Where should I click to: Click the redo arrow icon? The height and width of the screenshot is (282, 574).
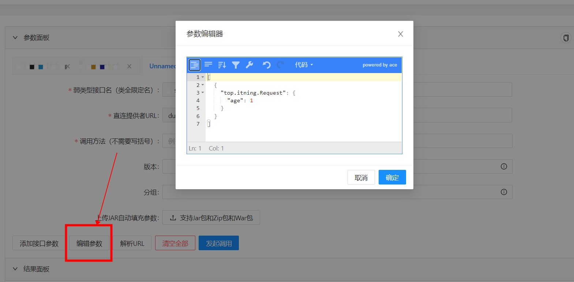[281, 65]
